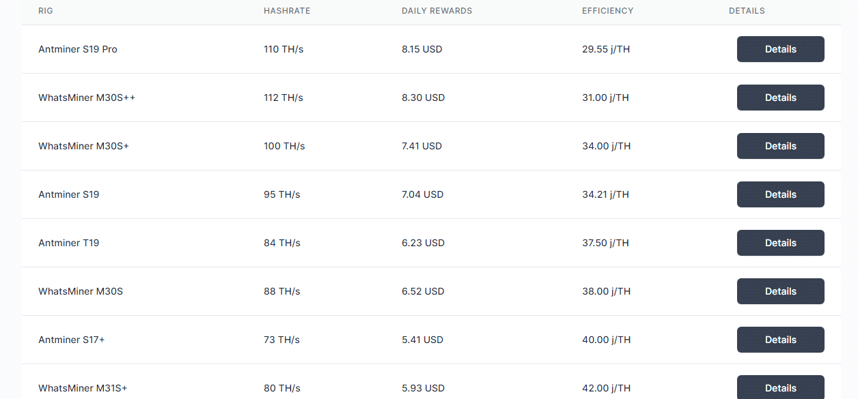Viewport: 858px width, 399px height.
Task: Open Details for WhatsMiner M30S++
Action: [x=780, y=98]
